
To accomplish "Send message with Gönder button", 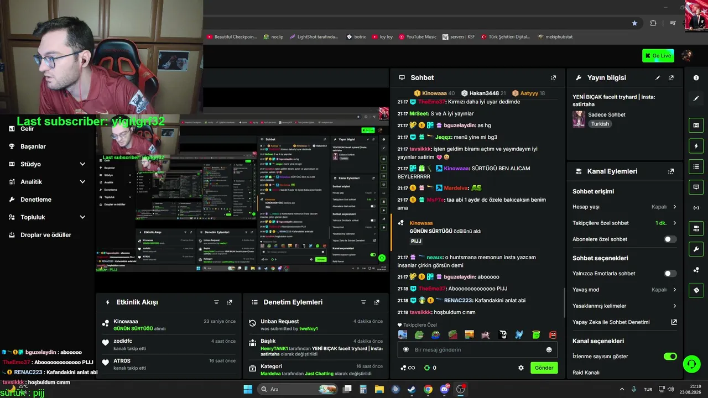I will (544, 368).
